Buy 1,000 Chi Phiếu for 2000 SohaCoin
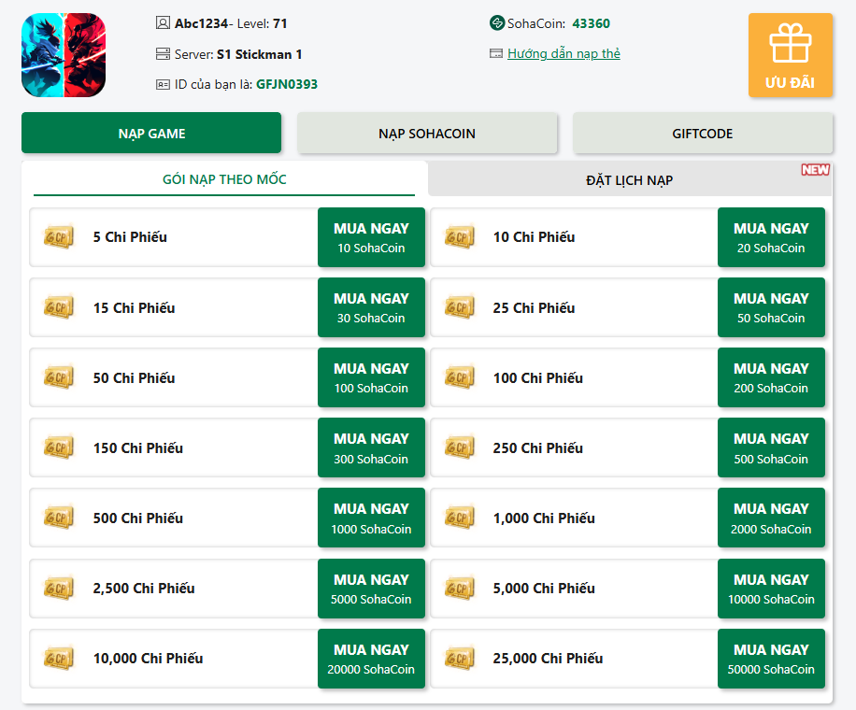The width and height of the screenshot is (856, 710). [x=771, y=518]
